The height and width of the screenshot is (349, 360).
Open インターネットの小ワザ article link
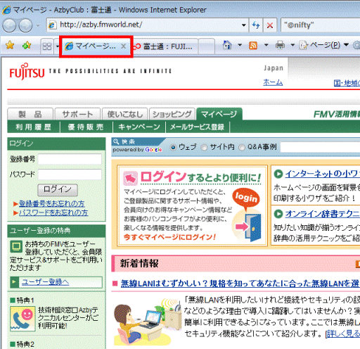[323, 174]
